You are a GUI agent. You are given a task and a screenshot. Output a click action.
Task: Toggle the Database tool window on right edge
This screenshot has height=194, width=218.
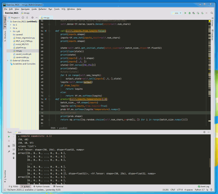click(x=212, y=35)
